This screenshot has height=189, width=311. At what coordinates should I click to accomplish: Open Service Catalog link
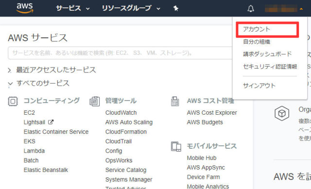click(x=126, y=170)
